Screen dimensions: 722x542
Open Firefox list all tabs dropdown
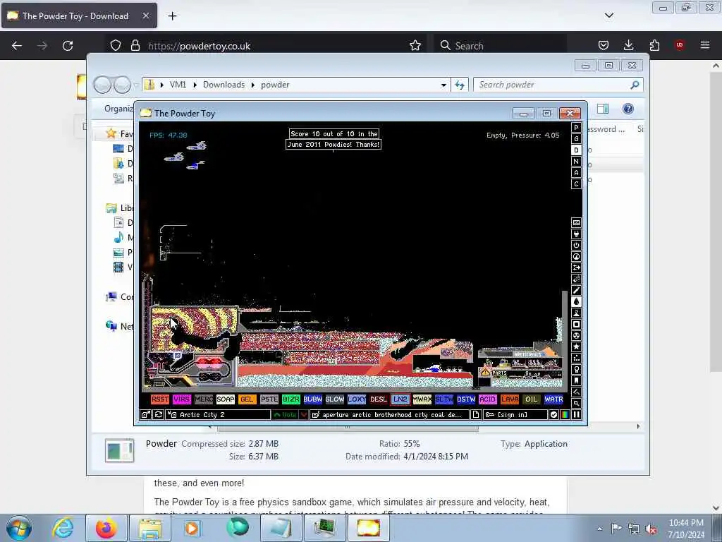pyautogui.click(x=609, y=16)
